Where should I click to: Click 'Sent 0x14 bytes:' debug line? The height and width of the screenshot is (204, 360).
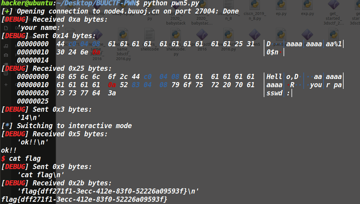pos(48,36)
